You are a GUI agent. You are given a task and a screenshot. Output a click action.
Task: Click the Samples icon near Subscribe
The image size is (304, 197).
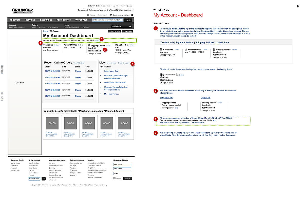point(115,178)
